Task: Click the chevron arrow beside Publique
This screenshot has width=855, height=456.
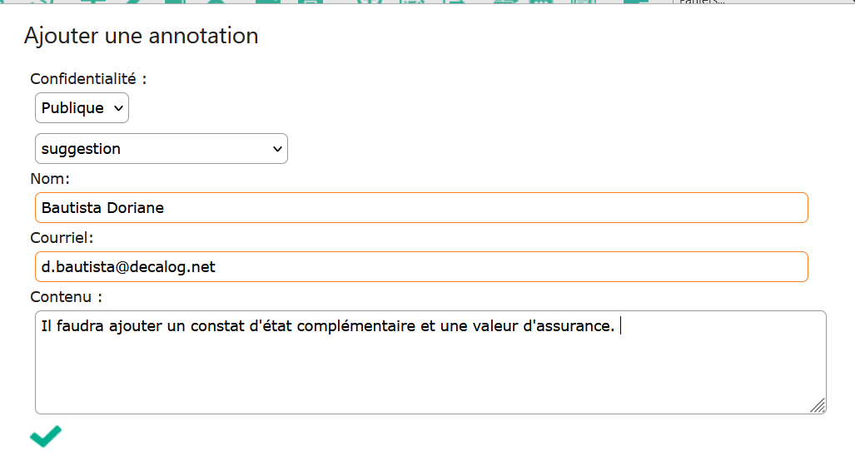Action: (x=118, y=108)
